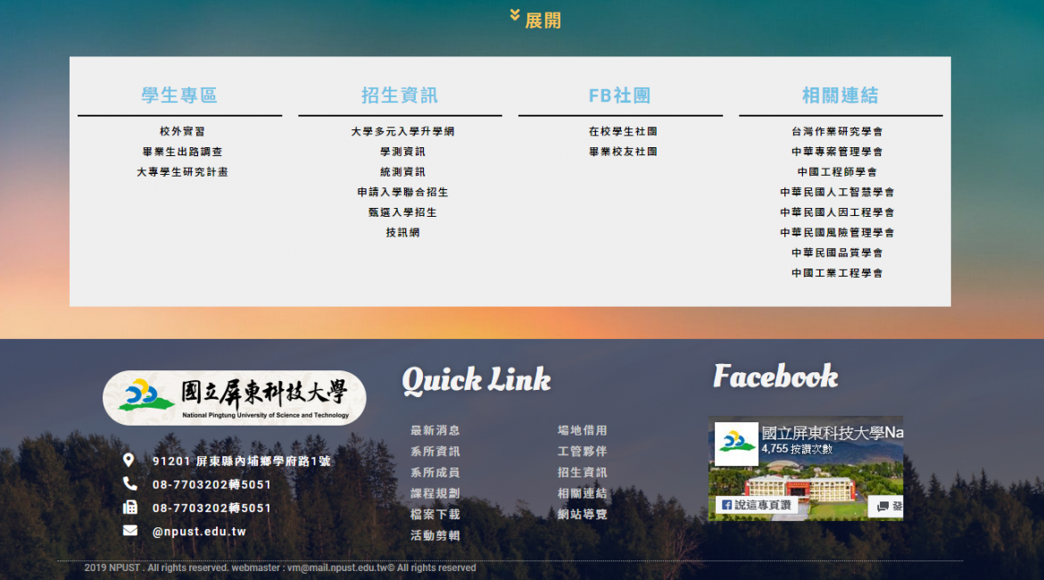Open the 校外實習 link

[x=182, y=131]
